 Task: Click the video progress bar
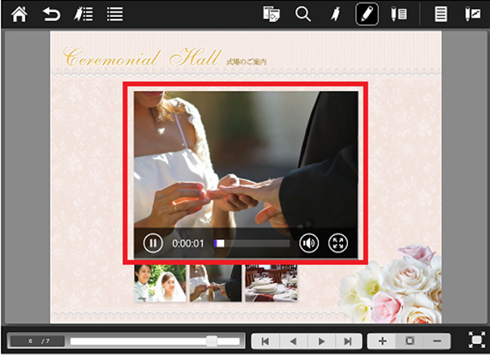251,242
